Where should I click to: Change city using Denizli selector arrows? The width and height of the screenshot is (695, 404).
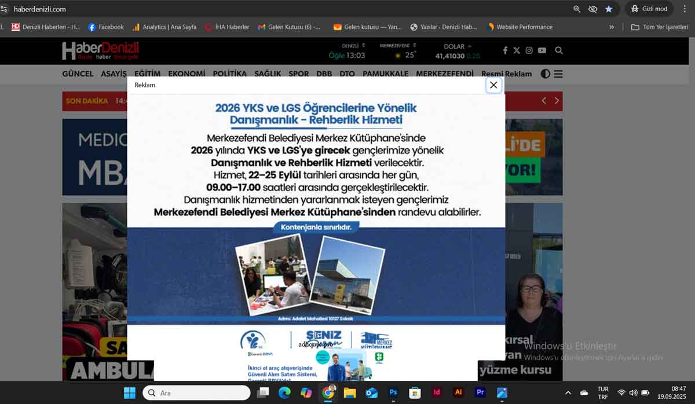pos(363,45)
